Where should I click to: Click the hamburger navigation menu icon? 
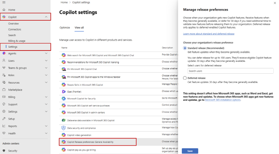click(4, 3)
